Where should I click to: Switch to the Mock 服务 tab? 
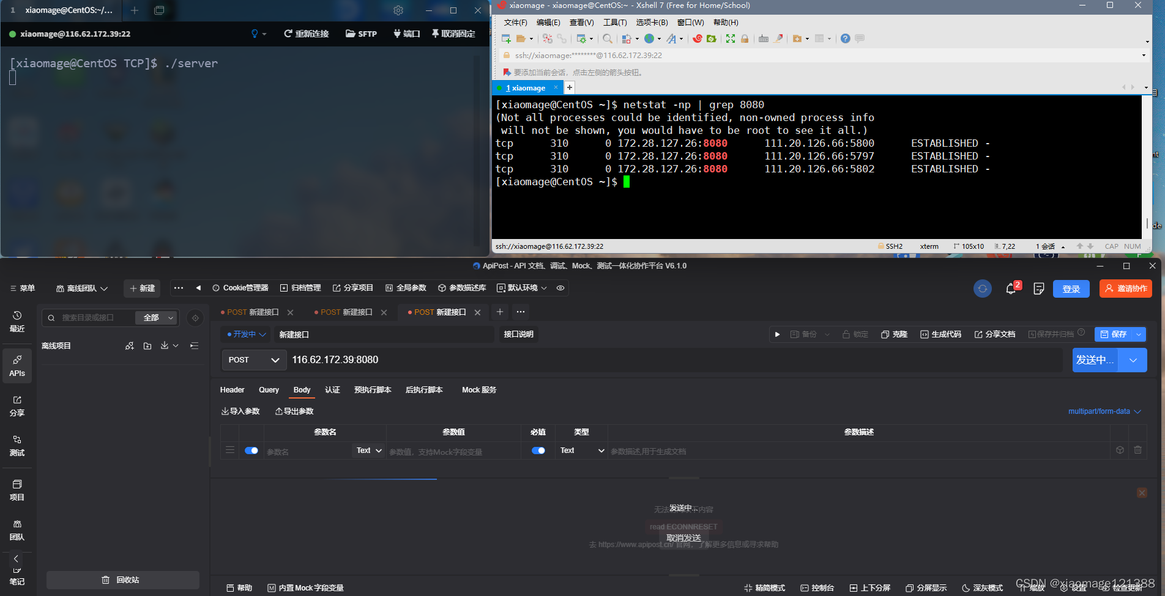[479, 390]
